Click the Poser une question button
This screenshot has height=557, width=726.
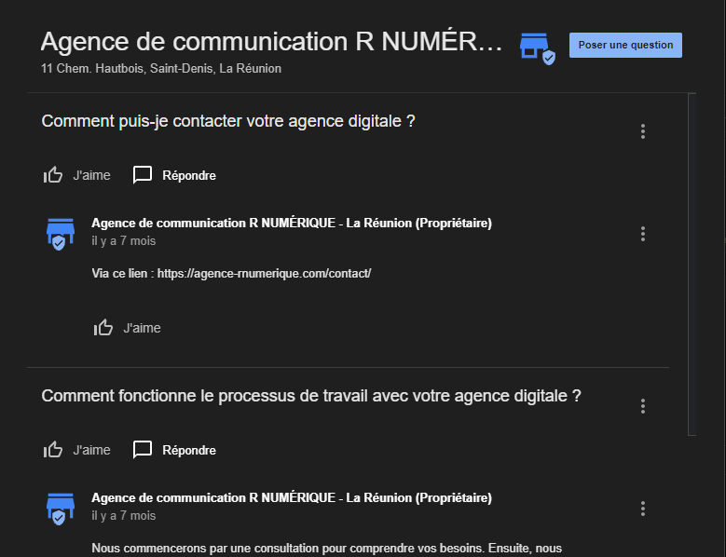625,45
